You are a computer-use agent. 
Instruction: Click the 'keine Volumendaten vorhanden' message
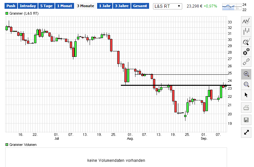coord(116,161)
